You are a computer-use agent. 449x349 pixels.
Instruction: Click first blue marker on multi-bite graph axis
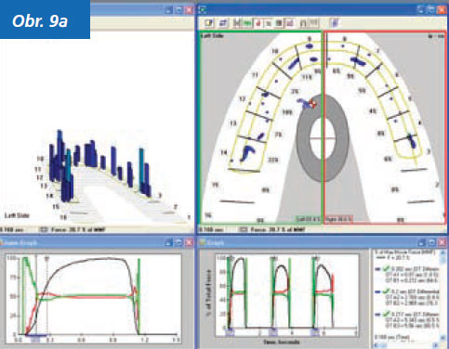[230, 332]
